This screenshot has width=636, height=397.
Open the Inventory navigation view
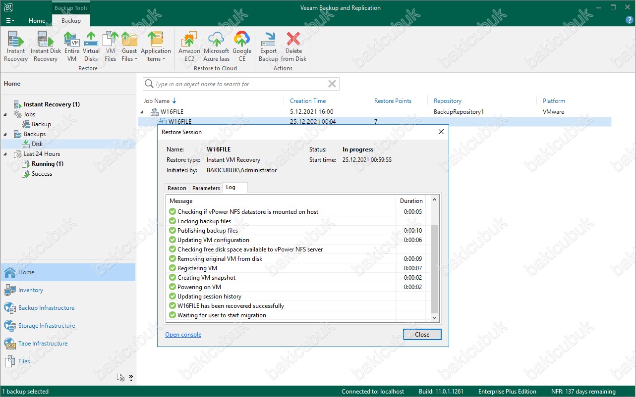(x=67, y=290)
